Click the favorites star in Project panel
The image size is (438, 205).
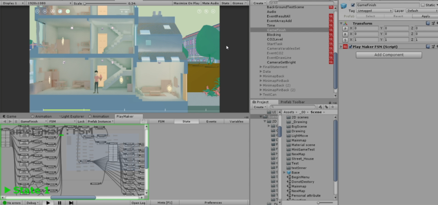click(333, 107)
